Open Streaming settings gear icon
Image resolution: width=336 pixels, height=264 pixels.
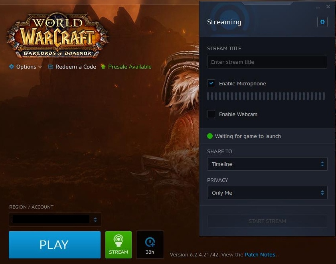pos(322,22)
